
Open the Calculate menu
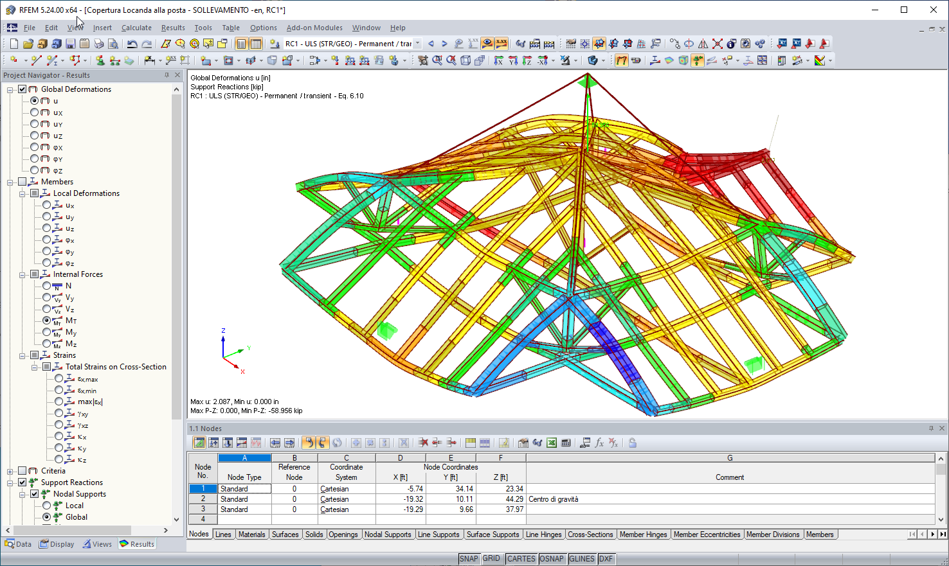click(138, 28)
